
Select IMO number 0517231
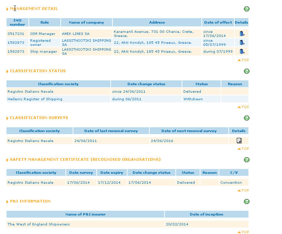16,34
